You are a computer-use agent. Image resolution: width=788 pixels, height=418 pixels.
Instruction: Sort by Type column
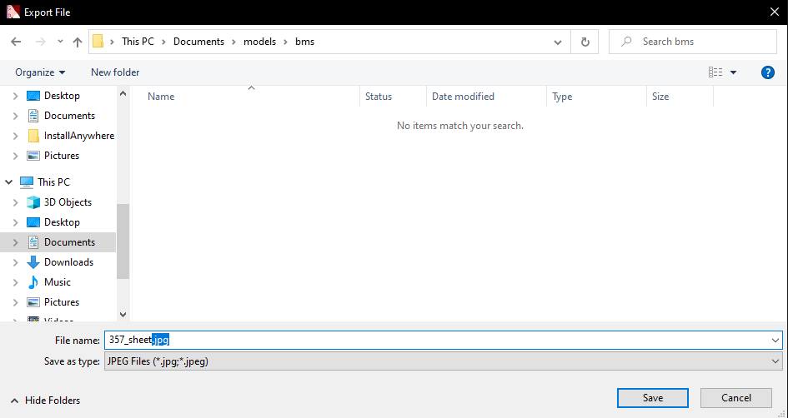tap(562, 97)
